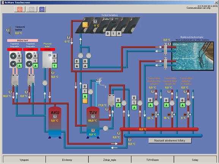Set solar collector pump to auto A
The image size is (219, 164).
coord(119,33)
